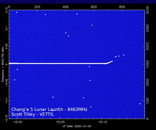This screenshot has width=156, height=130.
Task: Click the right axis label 2000
Action: pos(147,46)
